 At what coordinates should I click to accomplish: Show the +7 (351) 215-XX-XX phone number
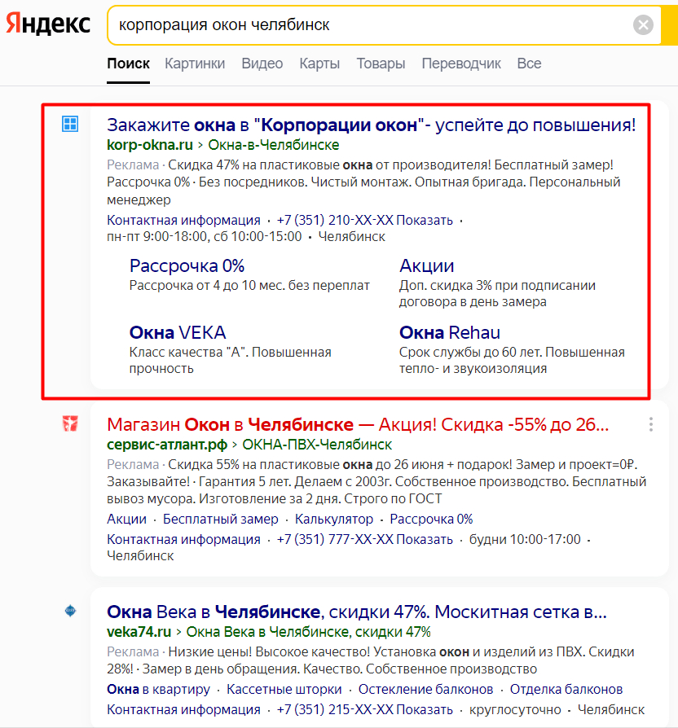coord(365,710)
